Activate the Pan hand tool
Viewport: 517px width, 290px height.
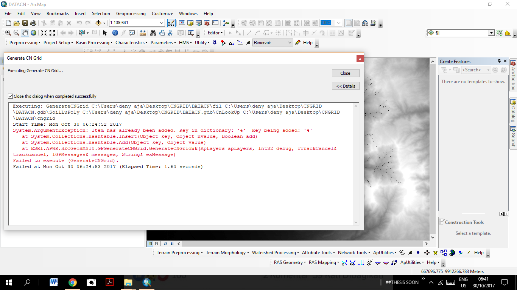(25, 33)
